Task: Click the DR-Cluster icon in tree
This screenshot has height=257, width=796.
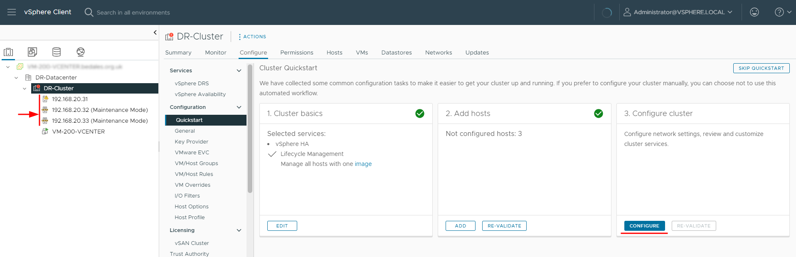Action: point(37,88)
